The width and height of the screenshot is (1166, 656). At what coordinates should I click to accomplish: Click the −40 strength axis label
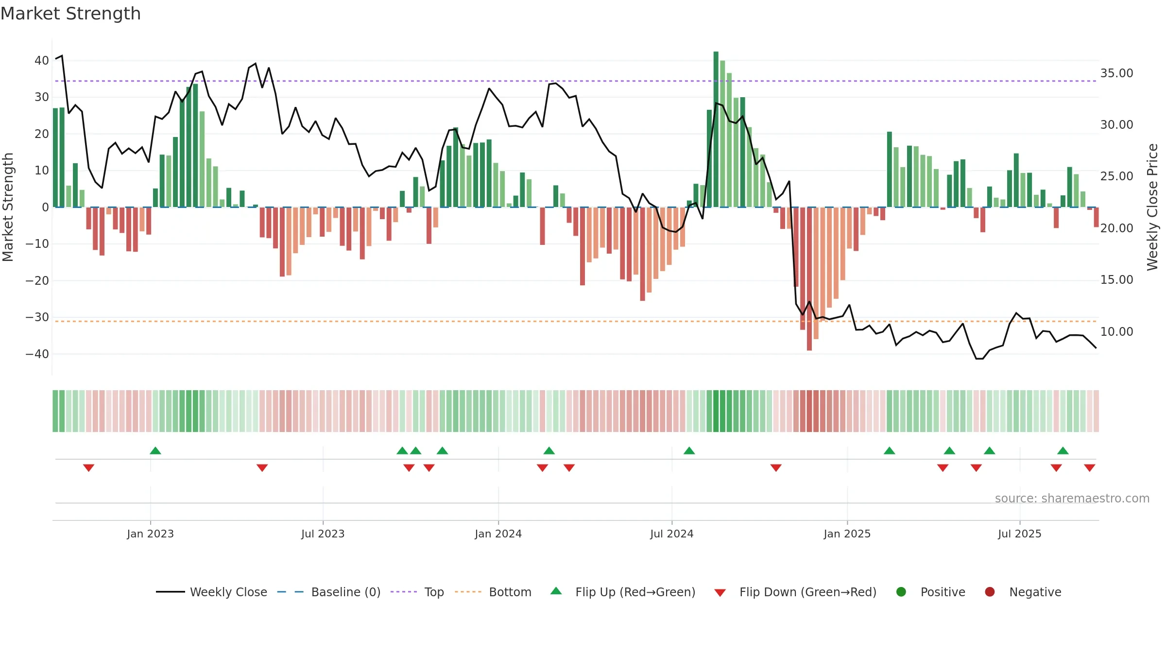coord(37,354)
